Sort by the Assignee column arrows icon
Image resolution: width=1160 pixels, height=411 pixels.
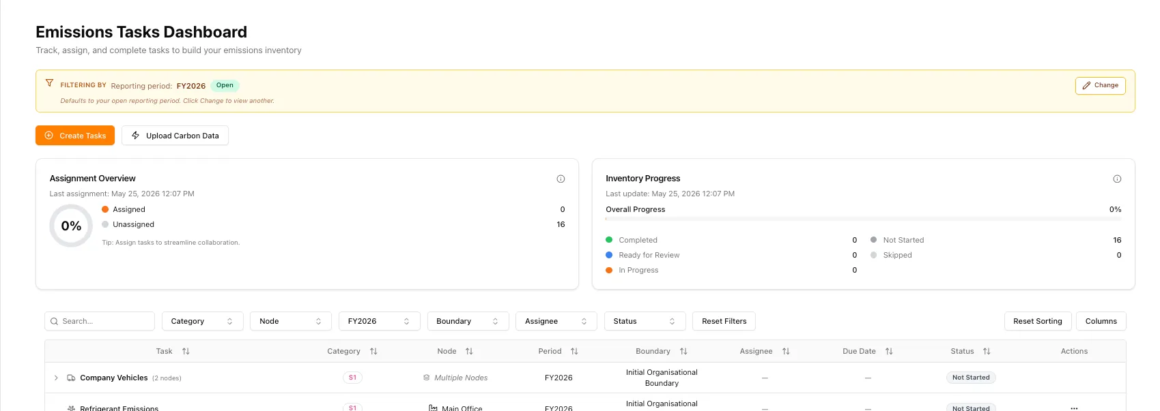[786, 352]
